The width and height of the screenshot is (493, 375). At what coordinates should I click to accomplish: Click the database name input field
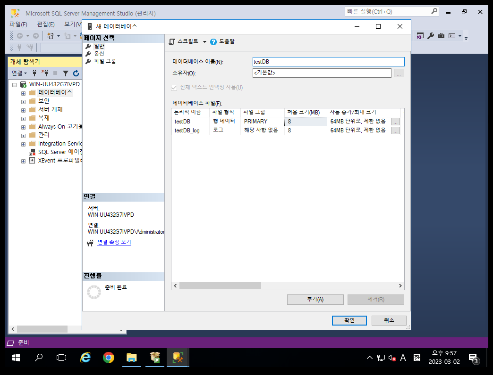(x=328, y=62)
